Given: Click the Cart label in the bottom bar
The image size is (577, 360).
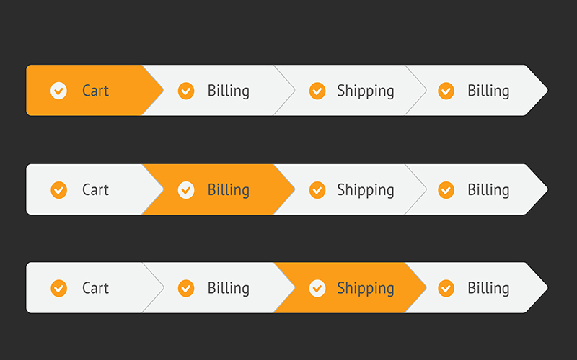Looking at the screenshot, I should 95,288.
